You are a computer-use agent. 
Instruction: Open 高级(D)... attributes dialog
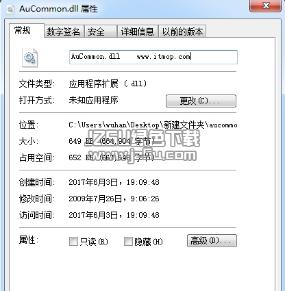click(212, 240)
